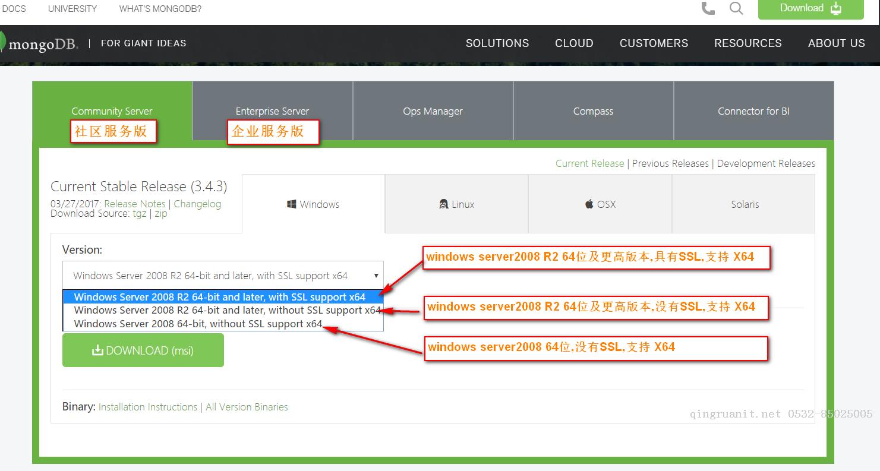
Task: Open the Enterprise Server tab
Action: 272,111
